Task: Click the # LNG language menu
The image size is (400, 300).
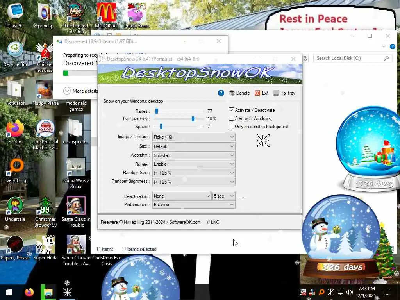Action: 213,222
